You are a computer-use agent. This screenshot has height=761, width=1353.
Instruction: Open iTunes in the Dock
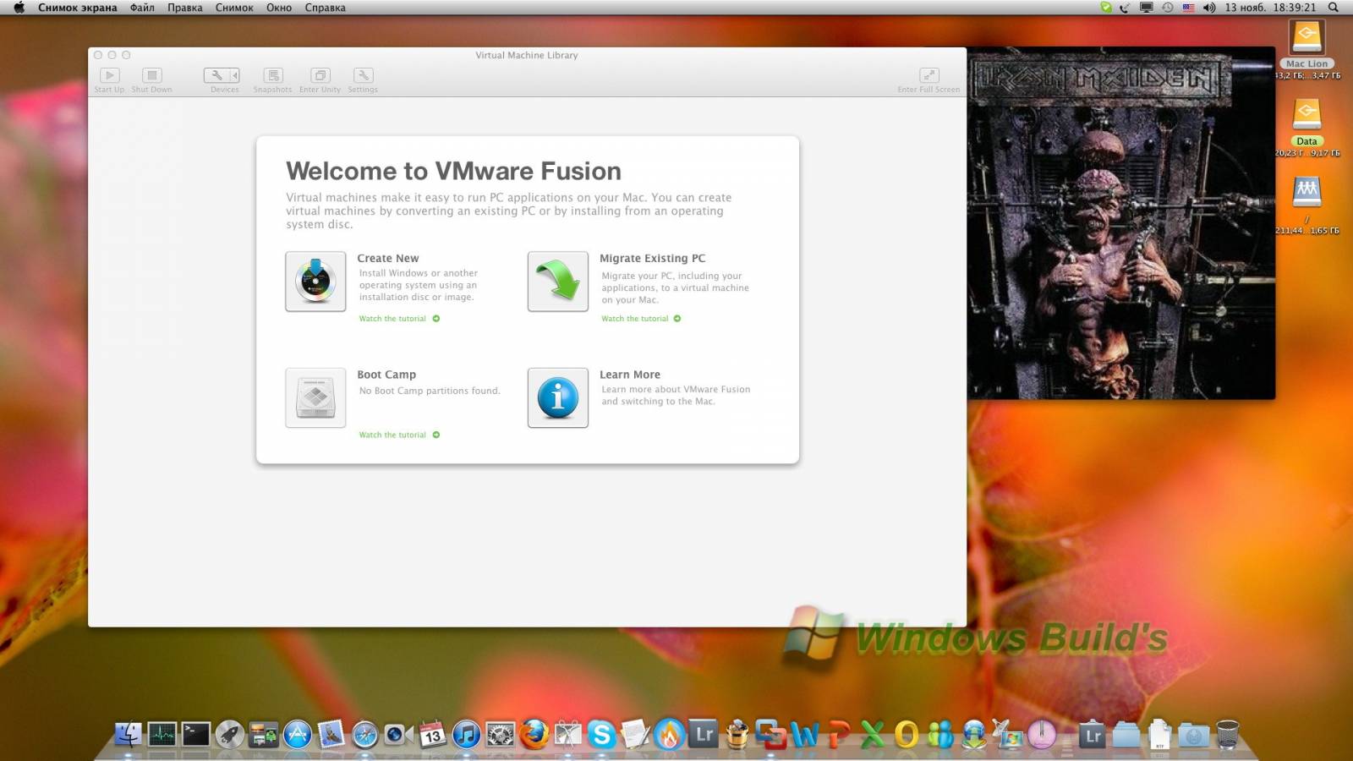click(466, 734)
